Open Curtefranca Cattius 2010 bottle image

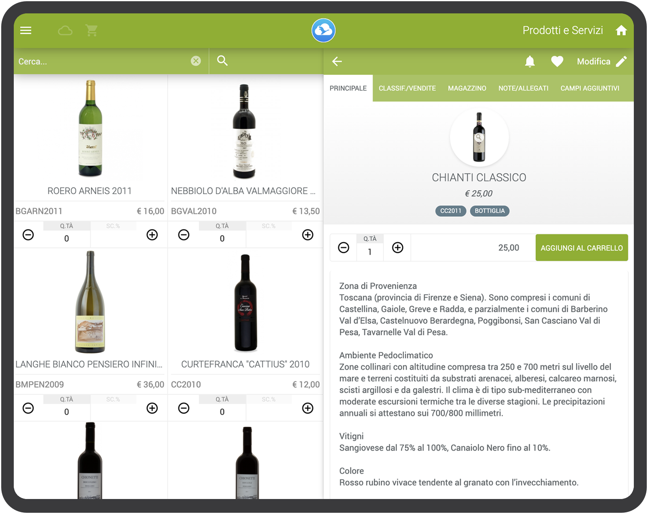245,303
